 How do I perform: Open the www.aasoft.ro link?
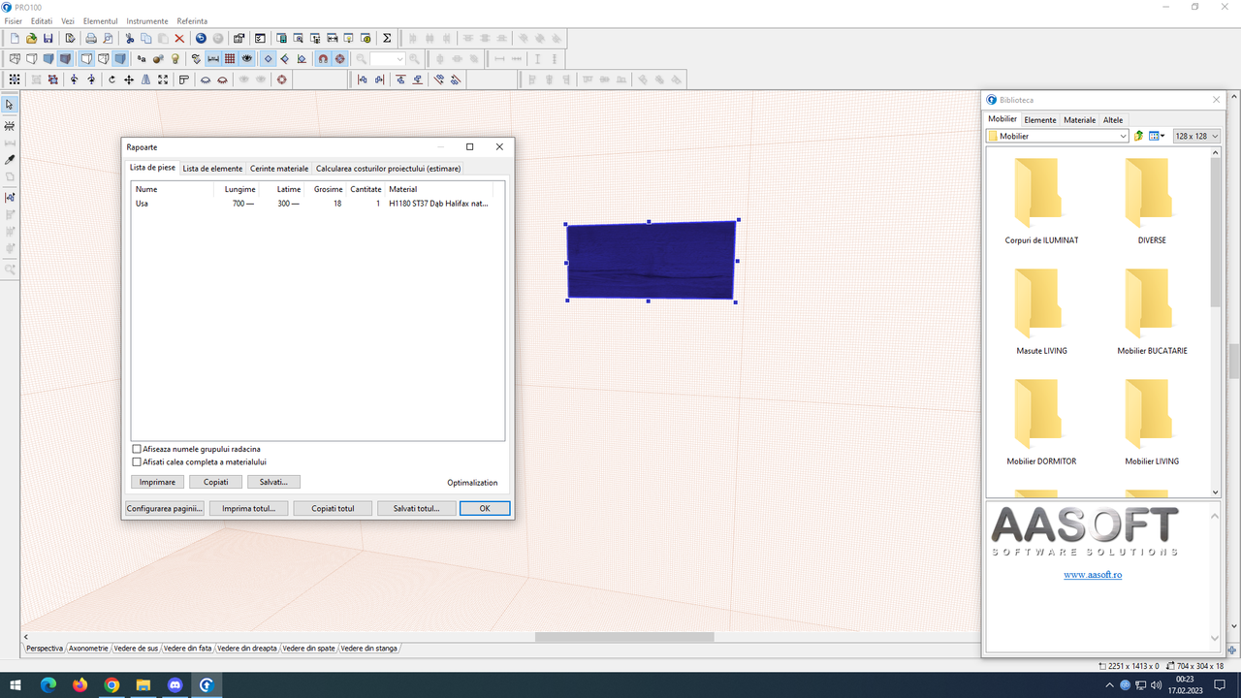(x=1093, y=575)
